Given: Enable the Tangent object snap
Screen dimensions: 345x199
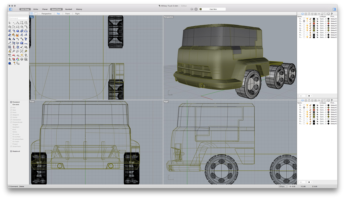Looking at the screenshot, I should point(11,125).
